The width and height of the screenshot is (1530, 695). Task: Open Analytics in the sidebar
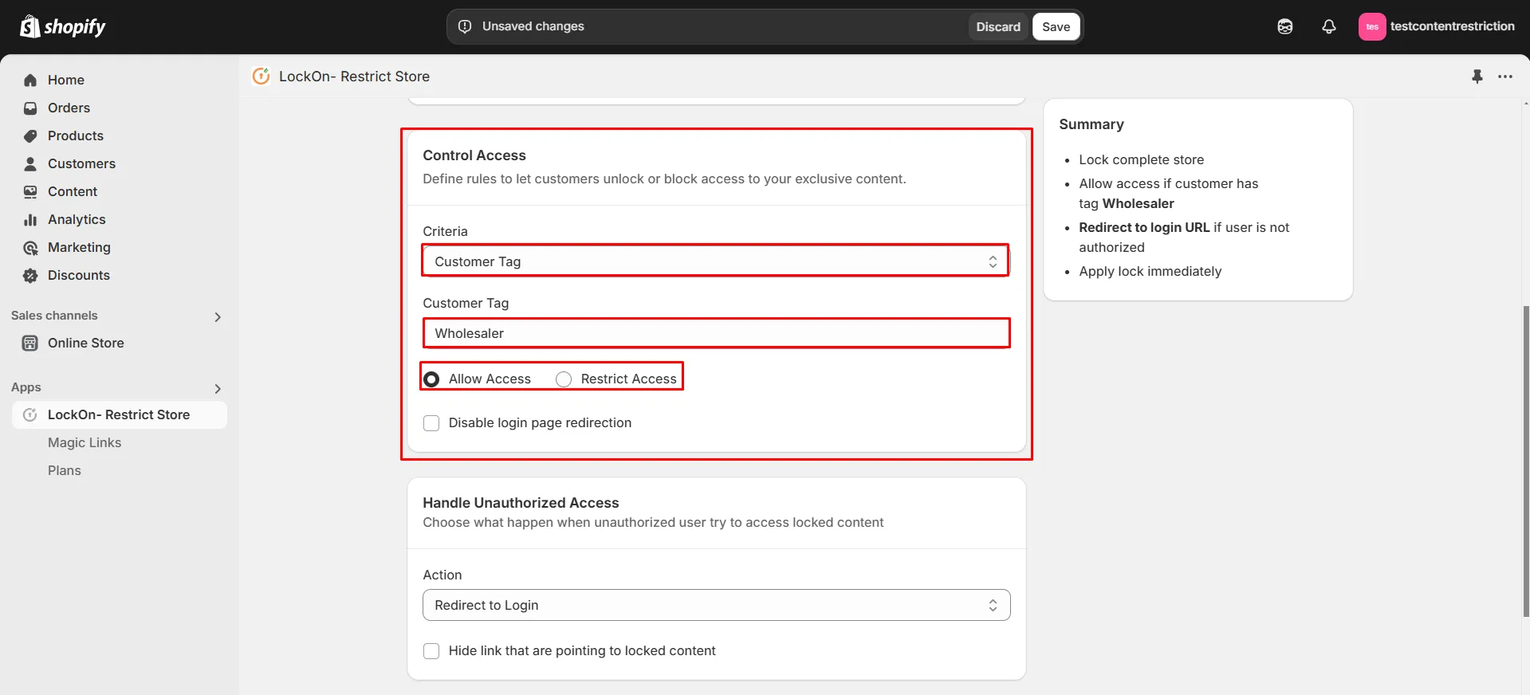click(x=77, y=219)
